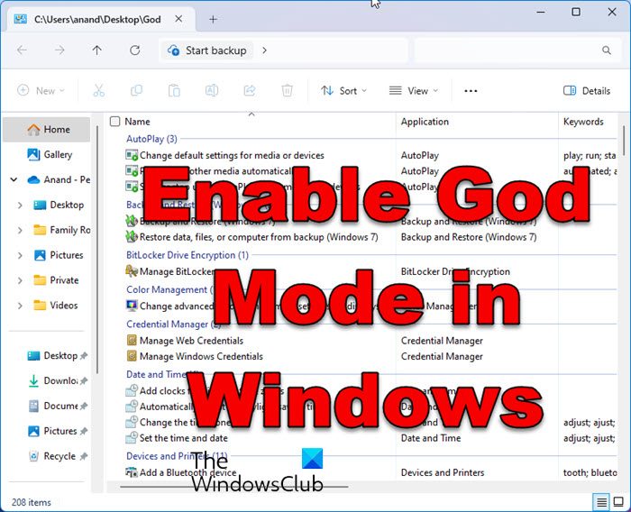Refresh the folder view
631x512 pixels.
[135, 50]
